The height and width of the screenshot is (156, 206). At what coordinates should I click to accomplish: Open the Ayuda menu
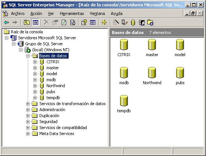pyautogui.click(x=117, y=13)
